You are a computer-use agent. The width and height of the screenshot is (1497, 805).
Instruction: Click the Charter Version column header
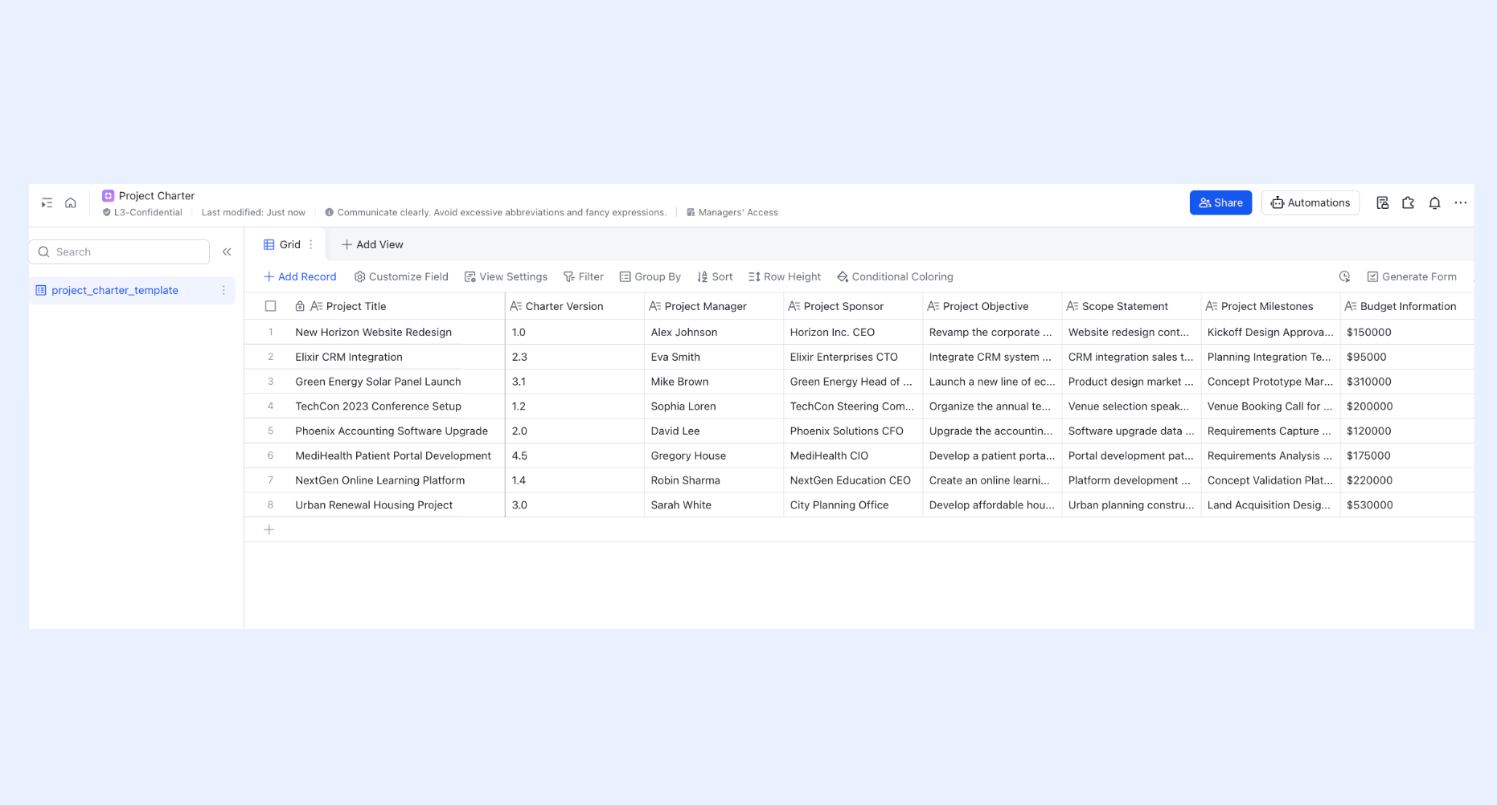(575, 306)
